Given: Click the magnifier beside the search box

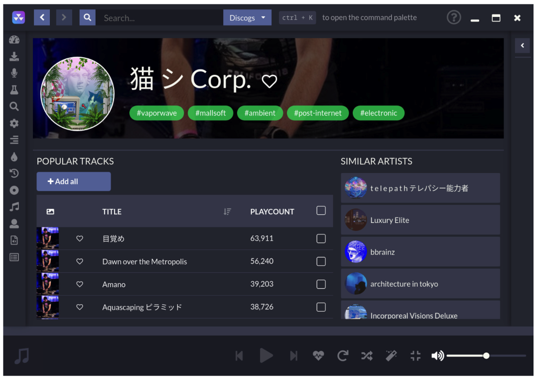Looking at the screenshot, I should click(88, 17).
